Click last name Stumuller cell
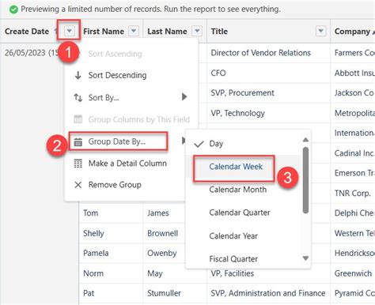 tap(164, 293)
